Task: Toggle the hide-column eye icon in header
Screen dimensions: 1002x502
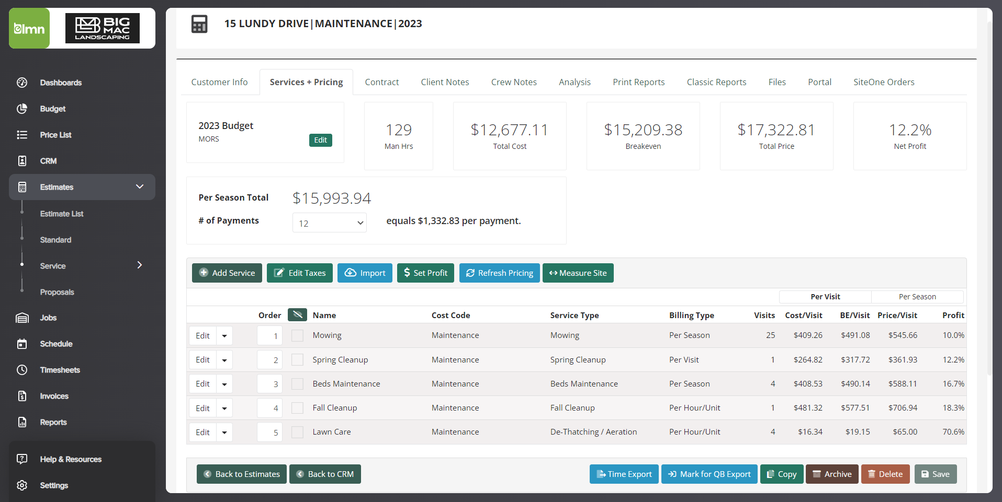Action: (297, 314)
